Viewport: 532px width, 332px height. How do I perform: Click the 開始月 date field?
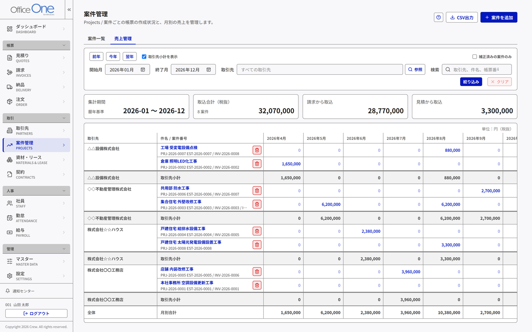[x=128, y=69]
